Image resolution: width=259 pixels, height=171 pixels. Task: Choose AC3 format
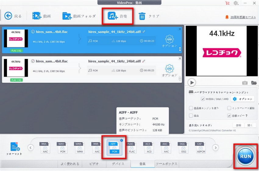[149, 147]
